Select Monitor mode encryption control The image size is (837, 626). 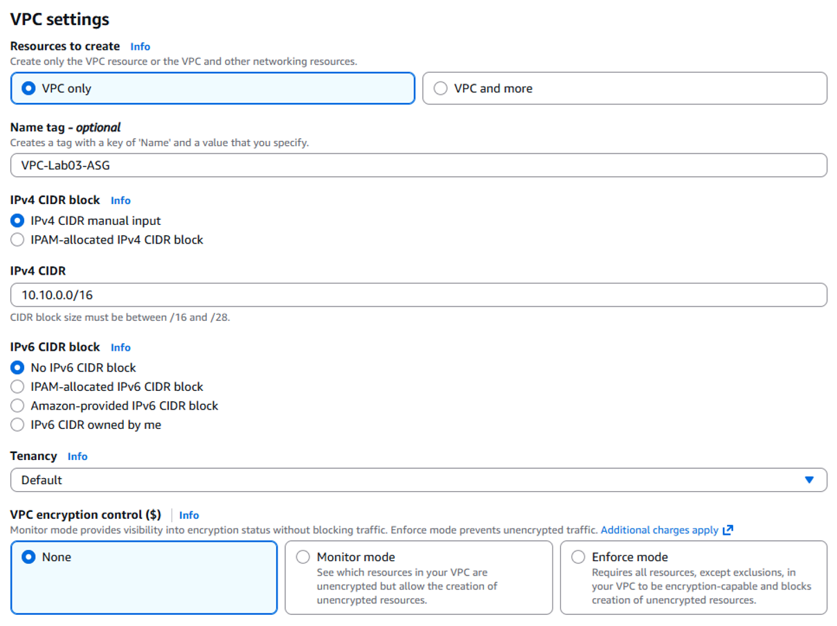point(419,578)
